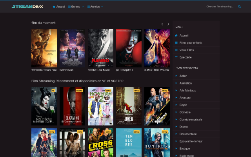The image size is (251, 157).
Task: Open Fast & Furious Hobbs poster
Action: coord(157,106)
